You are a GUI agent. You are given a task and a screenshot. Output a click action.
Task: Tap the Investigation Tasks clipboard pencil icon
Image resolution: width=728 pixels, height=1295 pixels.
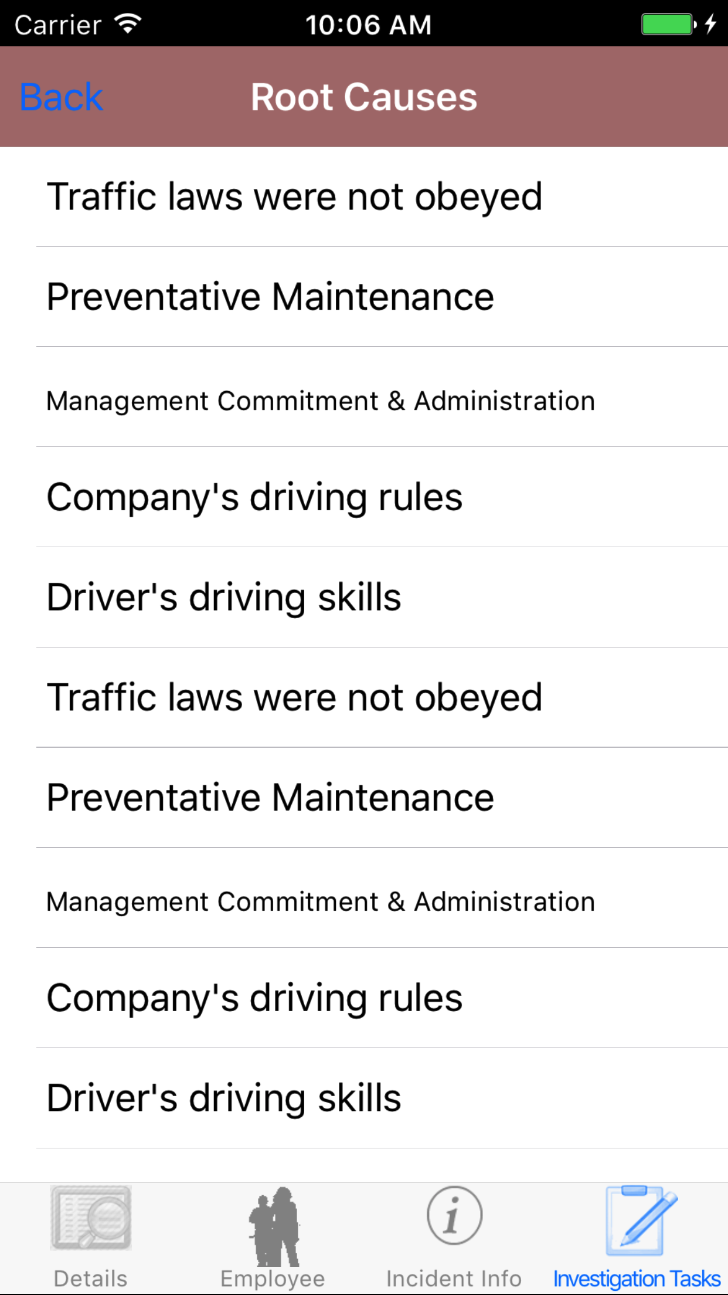[638, 1221]
